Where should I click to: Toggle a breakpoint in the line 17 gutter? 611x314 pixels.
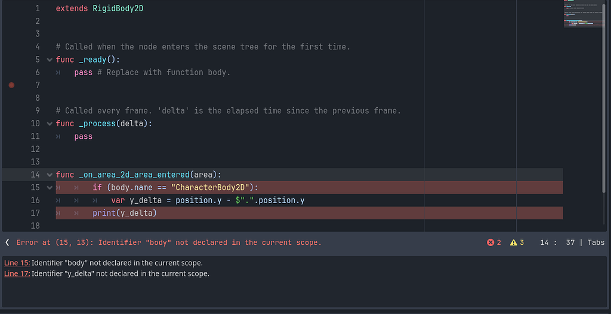[x=11, y=213]
